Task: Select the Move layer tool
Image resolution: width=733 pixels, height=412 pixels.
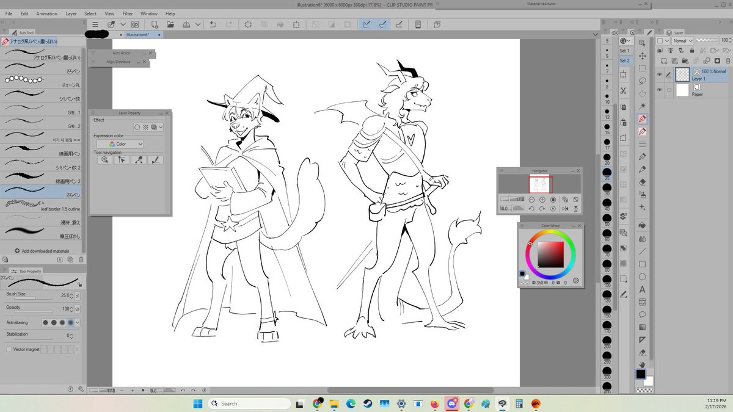Action: (x=642, y=56)
